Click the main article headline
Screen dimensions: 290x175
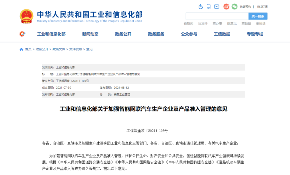144,109
